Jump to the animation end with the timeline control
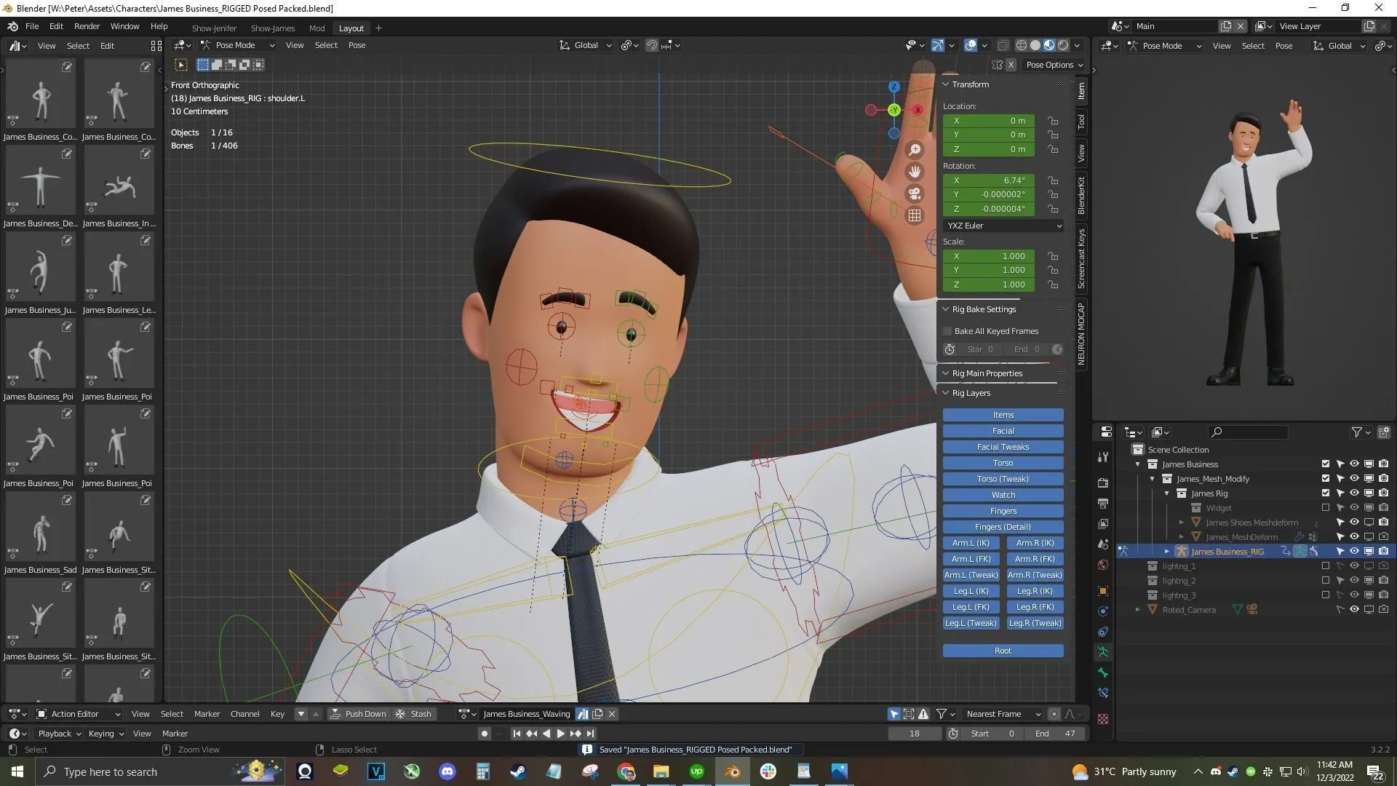Screen dimensions: 1397x786 pyautogui.click(x=590, y=734)
